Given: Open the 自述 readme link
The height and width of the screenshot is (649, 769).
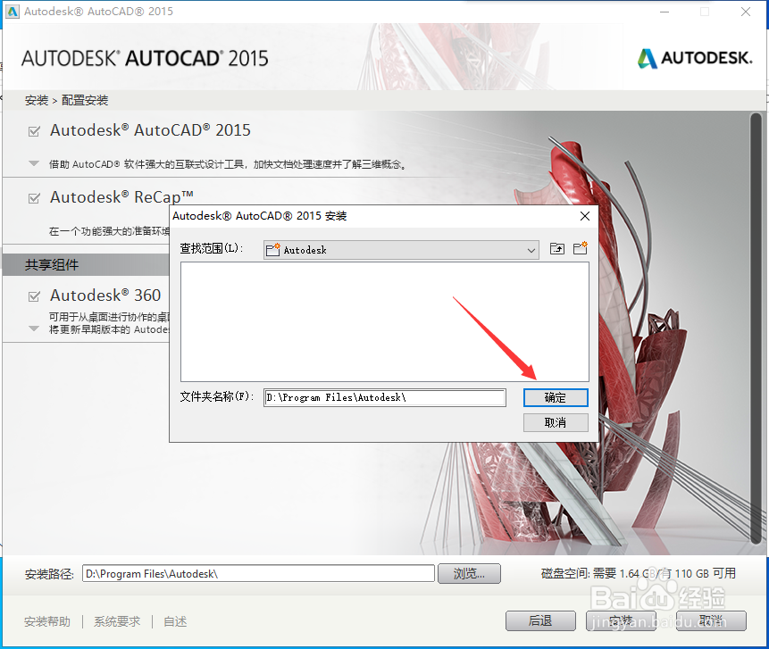Looking at the screenshot, I should tap(175, 622).
